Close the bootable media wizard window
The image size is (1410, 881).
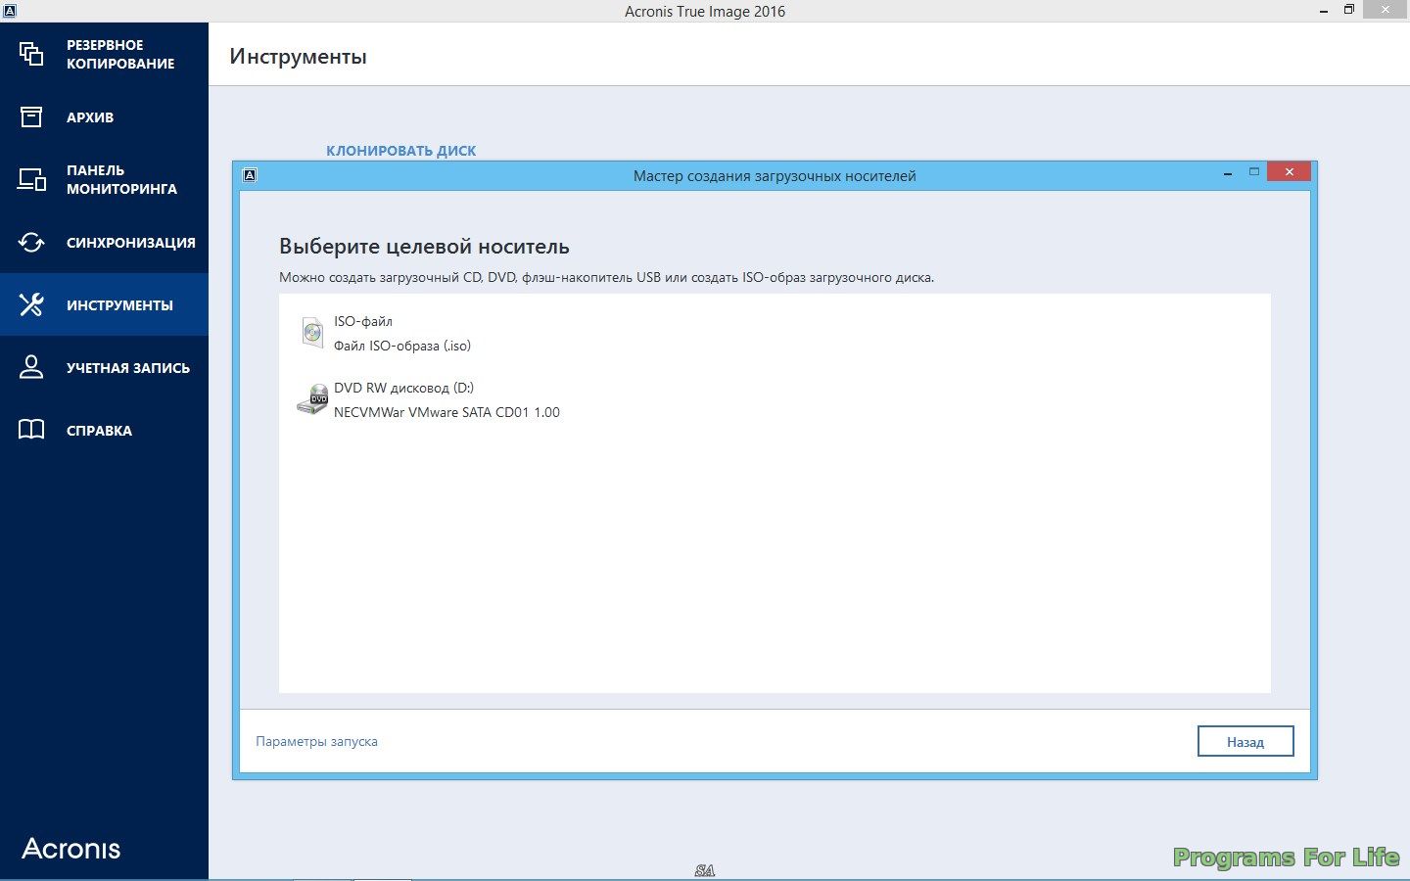tap(1289, 171)
